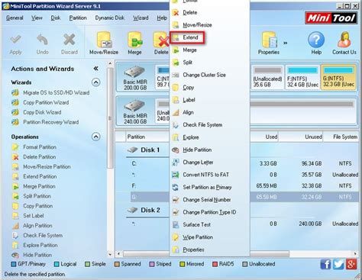The image size is (362, 280).
Task: Click the Move/Resize toolbar icon
Action: tap(104, 43)
